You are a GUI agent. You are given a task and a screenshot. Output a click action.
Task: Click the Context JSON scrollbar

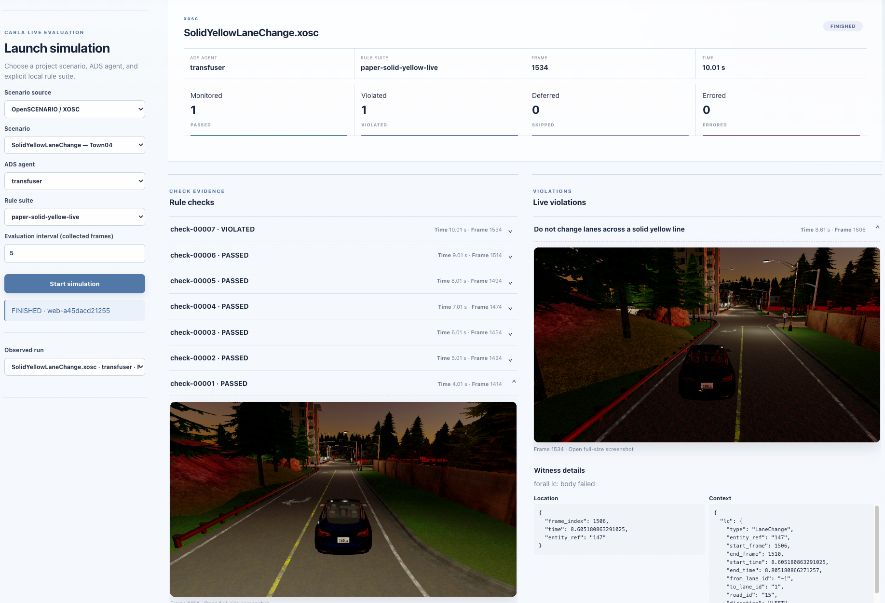point(877,550)
